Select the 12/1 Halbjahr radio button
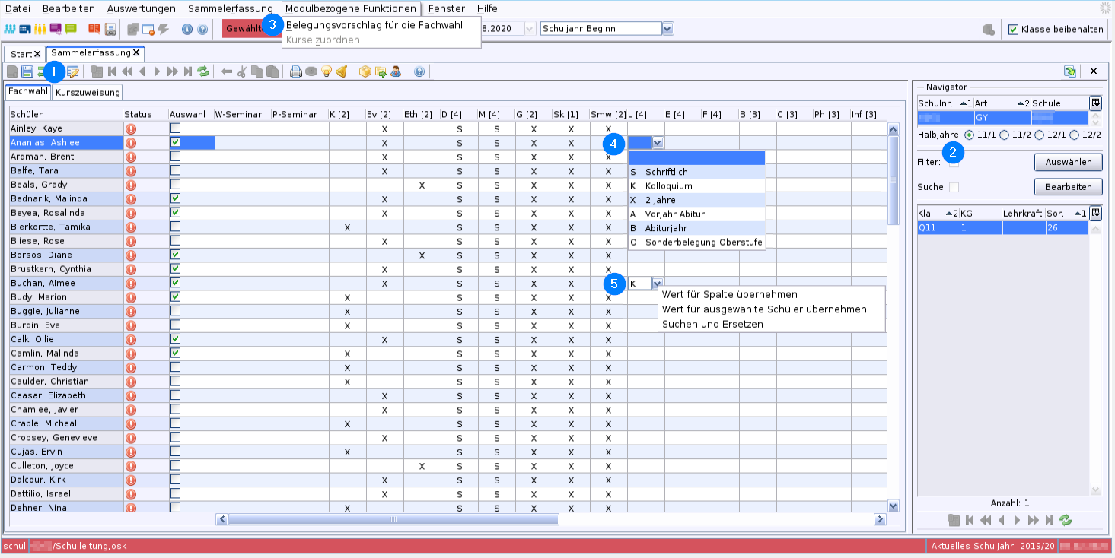1115x558 pixels. click(x=1039, y=135)
